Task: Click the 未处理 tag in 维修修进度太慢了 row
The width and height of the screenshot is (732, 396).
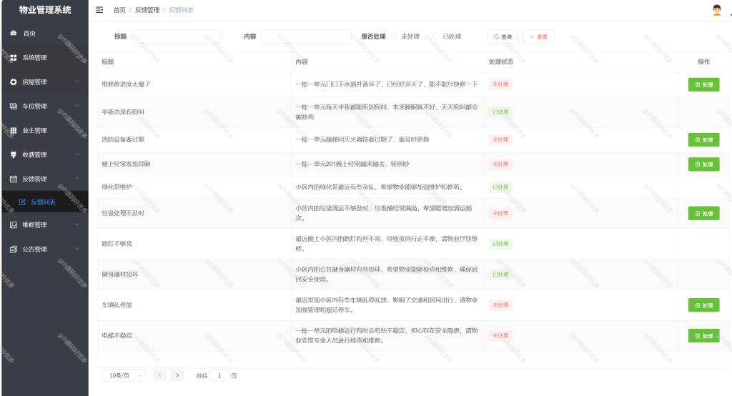Action: [x=500, y=84]
